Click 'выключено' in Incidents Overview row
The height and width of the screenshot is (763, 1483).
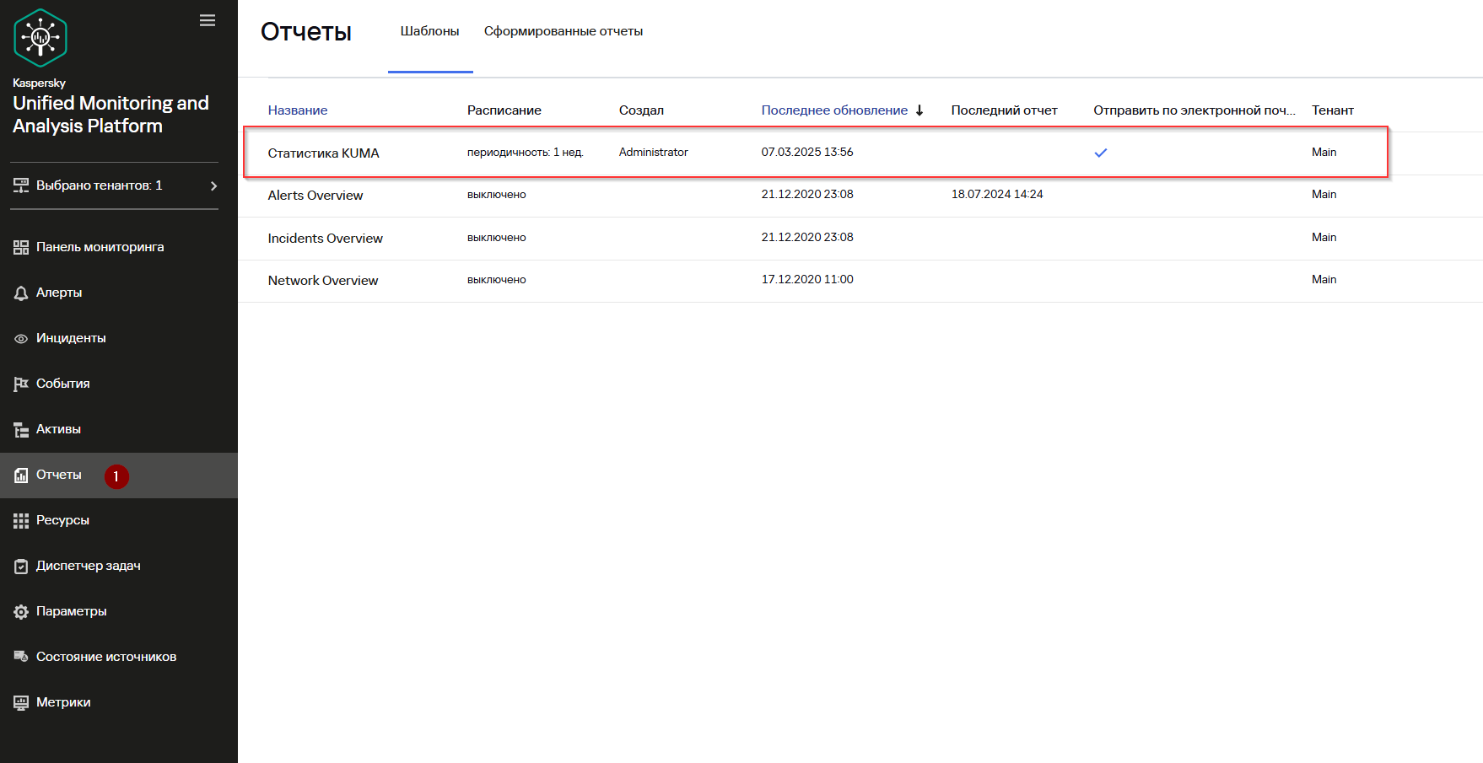click(x=497, y=238)
